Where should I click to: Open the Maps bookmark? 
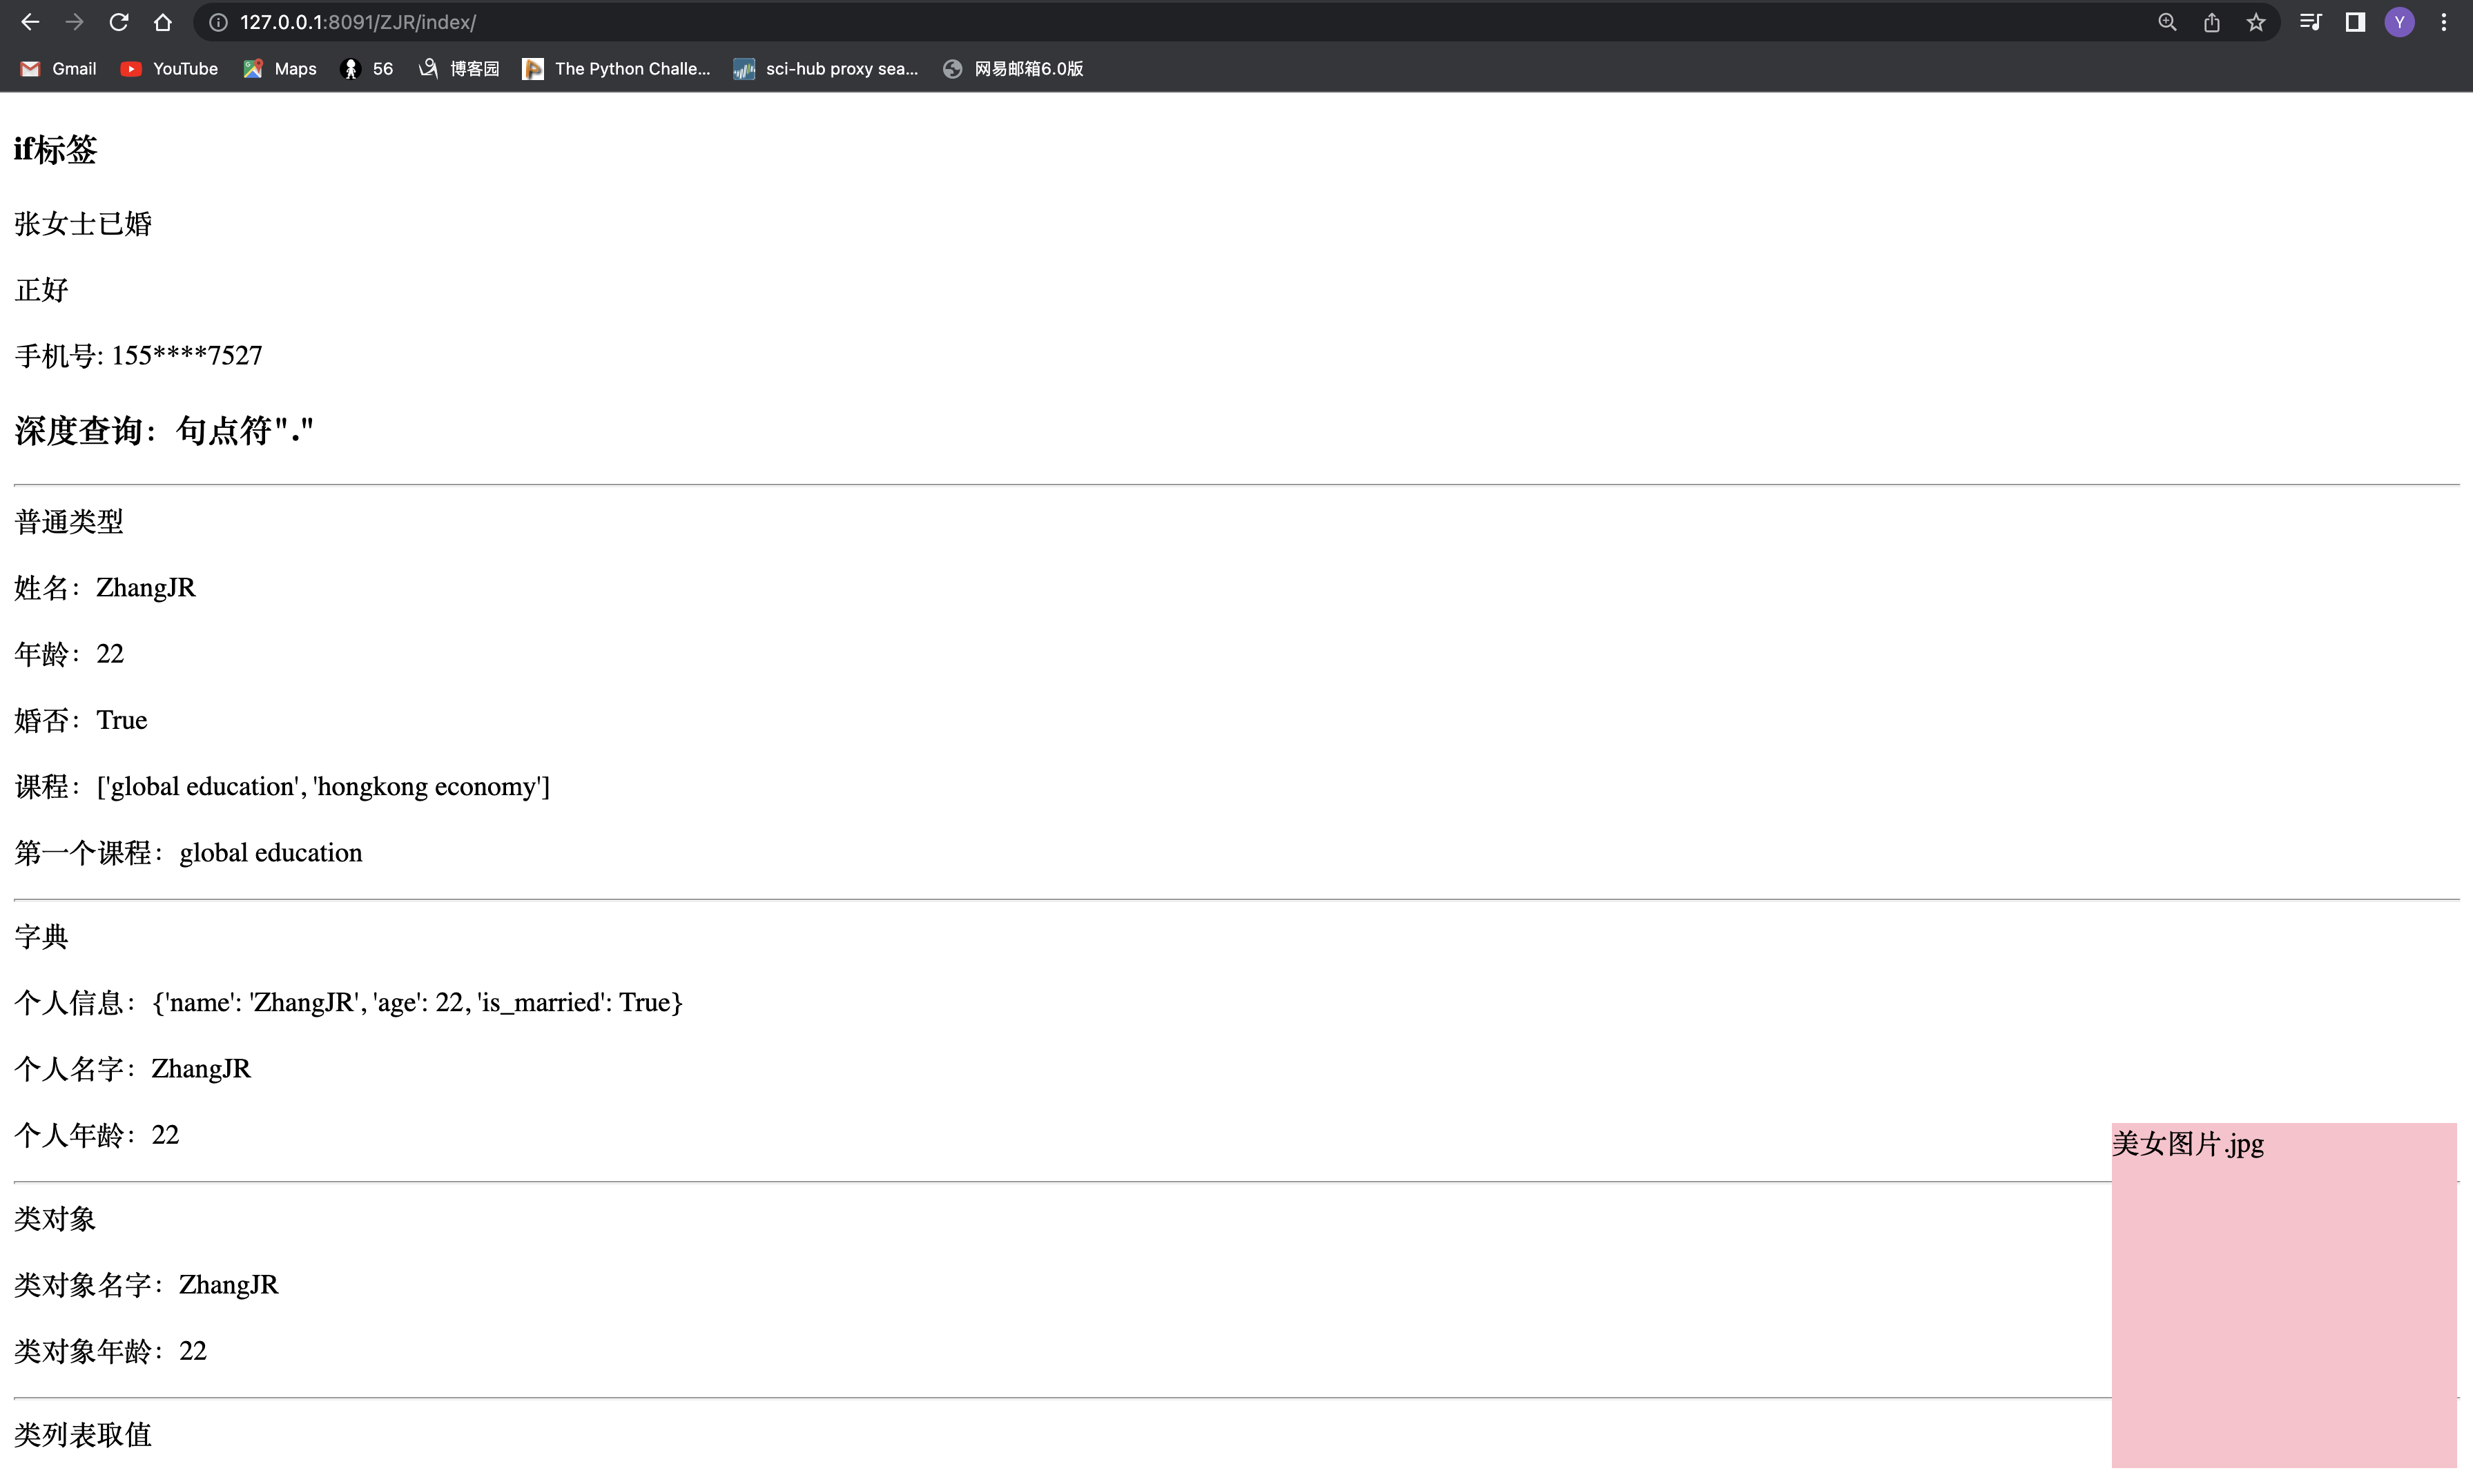pyautogui.click(x=280, y=69)
